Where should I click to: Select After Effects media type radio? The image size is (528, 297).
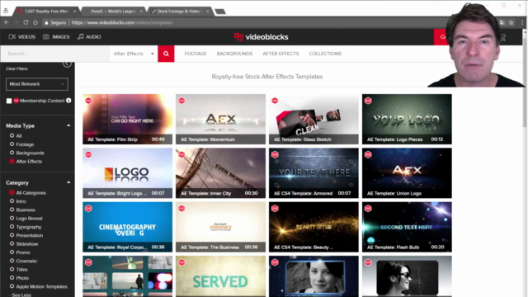(12, 162)
